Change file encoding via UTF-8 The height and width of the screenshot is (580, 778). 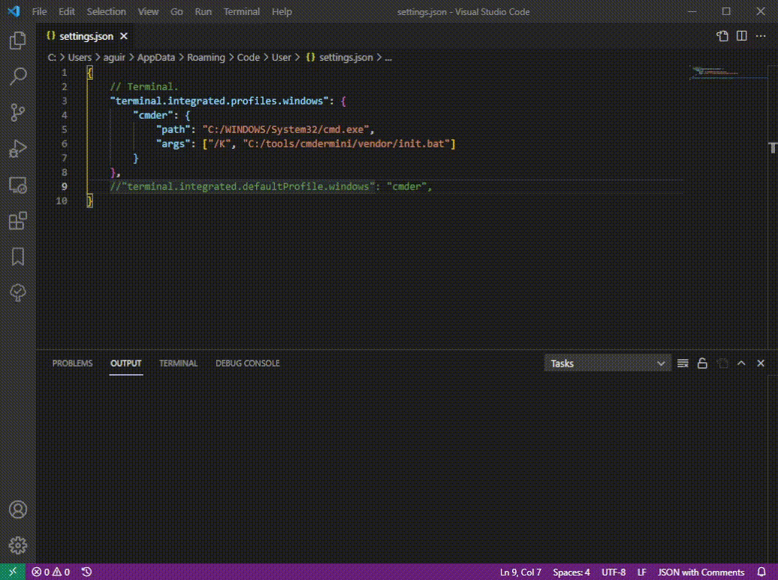coord(614,572)
